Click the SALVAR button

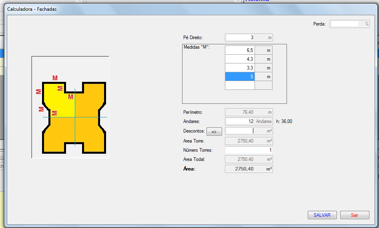(x=322, y=215)
